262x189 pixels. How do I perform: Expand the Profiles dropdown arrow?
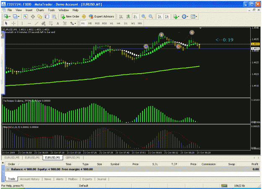18,17
